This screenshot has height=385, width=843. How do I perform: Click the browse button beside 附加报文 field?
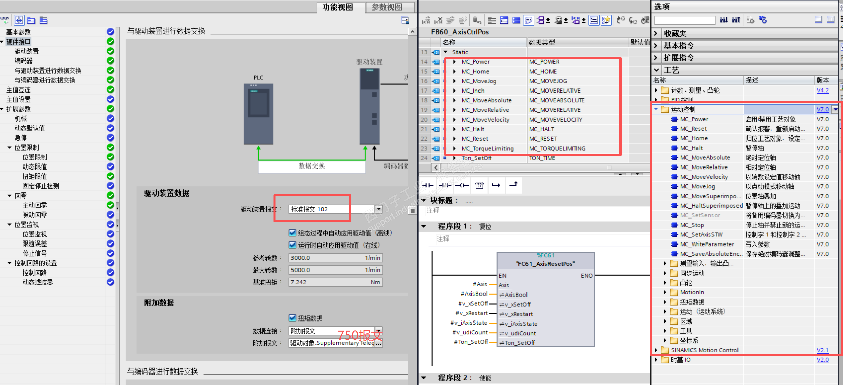pyautogui.click(x=379, y=343)
